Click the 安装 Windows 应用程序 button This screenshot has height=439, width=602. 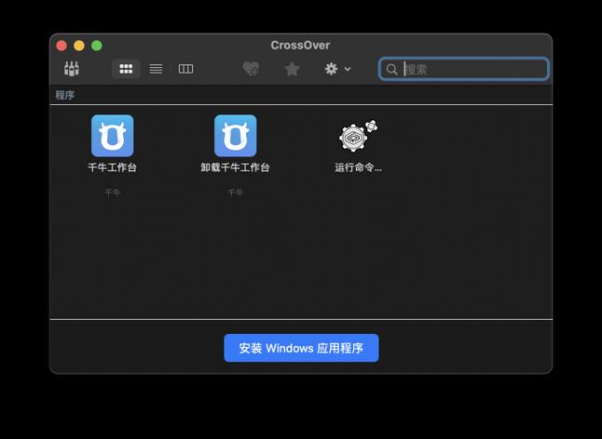coord(301,348)
